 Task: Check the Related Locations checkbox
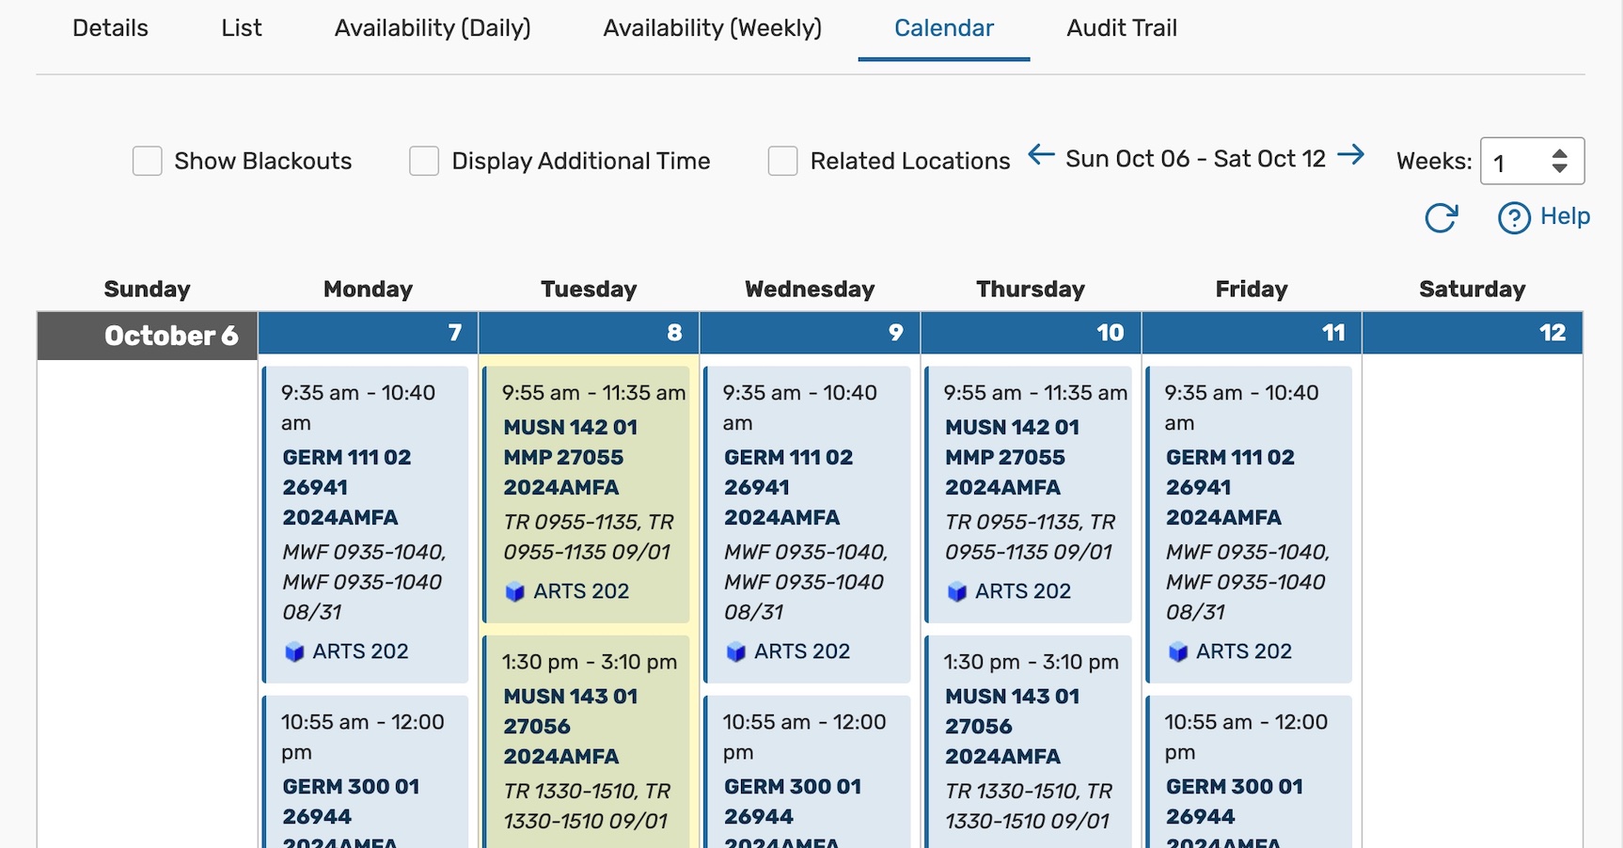(782, 161)
